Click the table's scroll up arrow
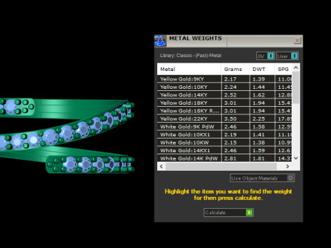This screenshot has height=248, width=331. point(296,68)
